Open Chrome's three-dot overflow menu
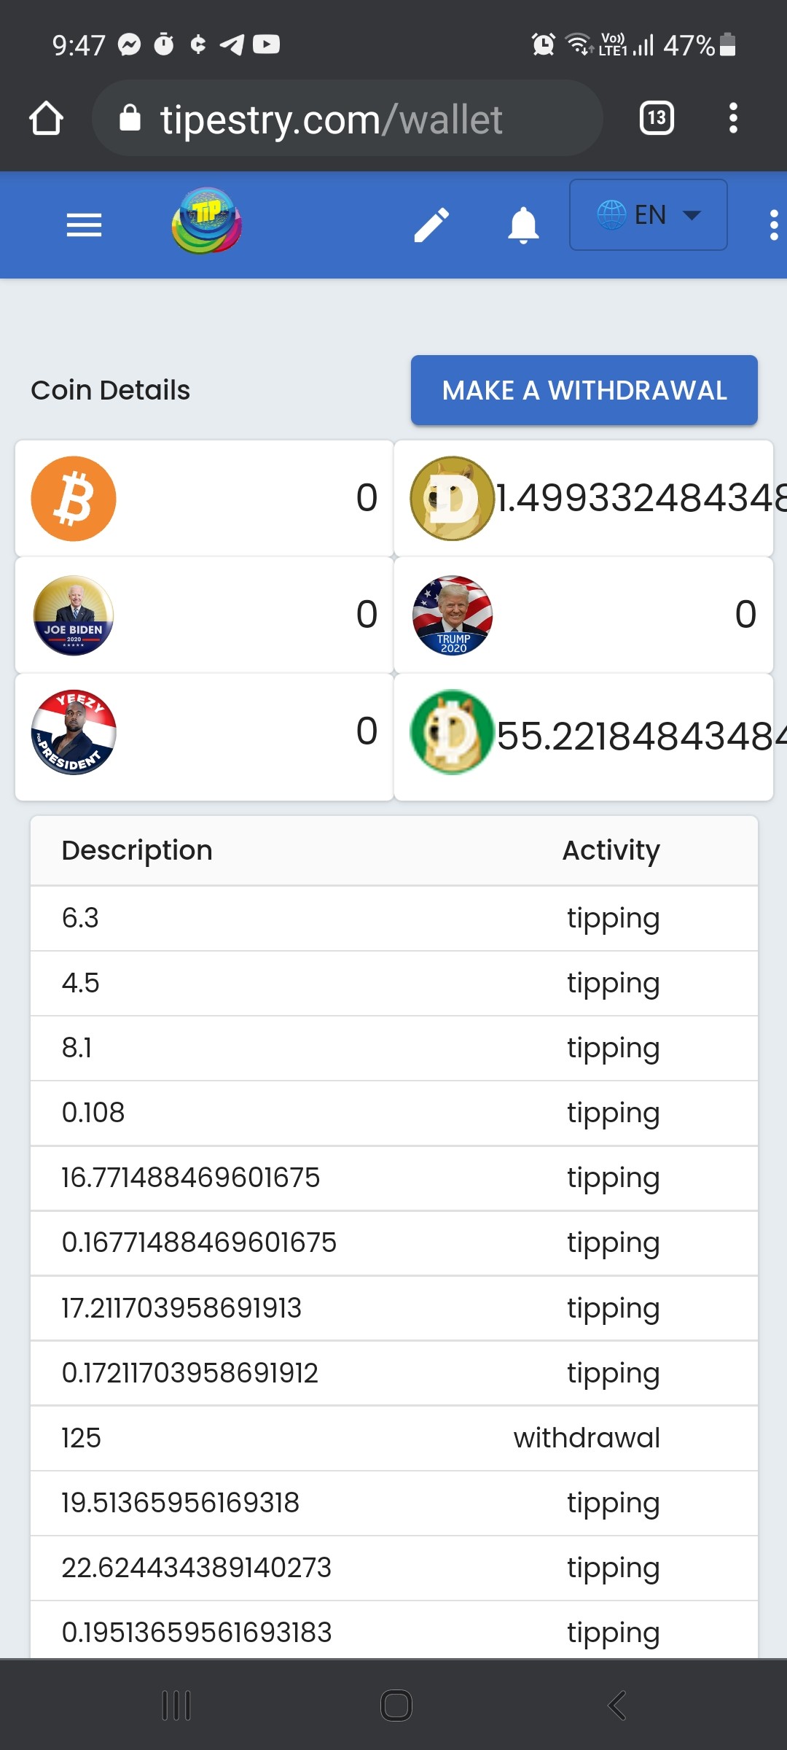Screen dimensions: 787x1750 tap(733, 118)
